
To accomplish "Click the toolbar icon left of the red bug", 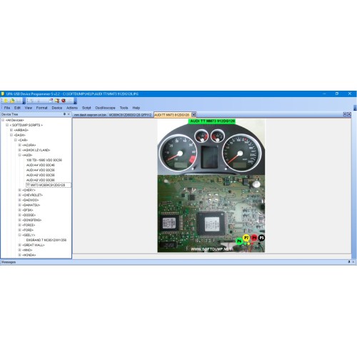I will [x=57, y=101].
